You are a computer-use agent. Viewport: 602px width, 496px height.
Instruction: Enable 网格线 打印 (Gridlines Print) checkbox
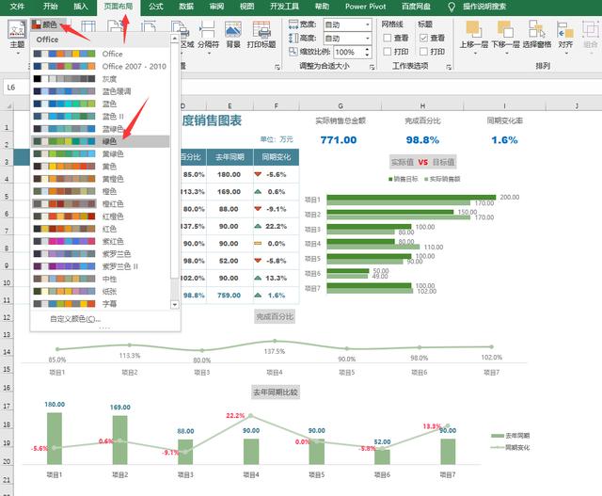[388, 52]
